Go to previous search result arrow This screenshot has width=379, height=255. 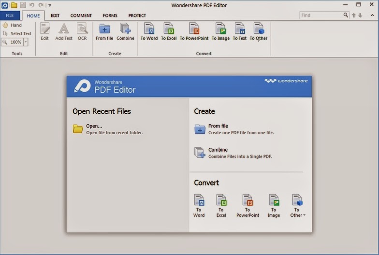coord(354,15)
